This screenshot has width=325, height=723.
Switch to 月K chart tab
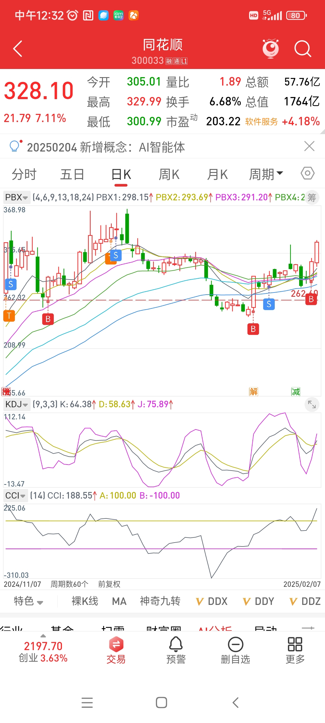[218, 174]
